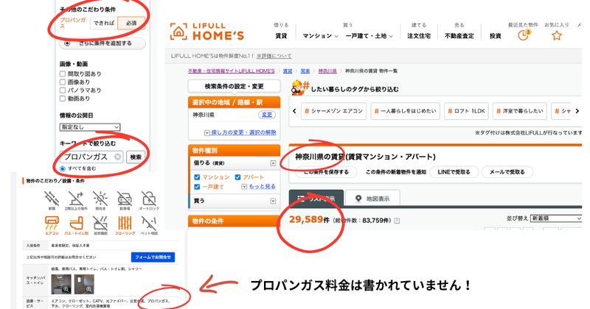Zoom the first kitchen photo magnifier icon
The width and height of the screenshot is (590, 309).
pos(66,289)
